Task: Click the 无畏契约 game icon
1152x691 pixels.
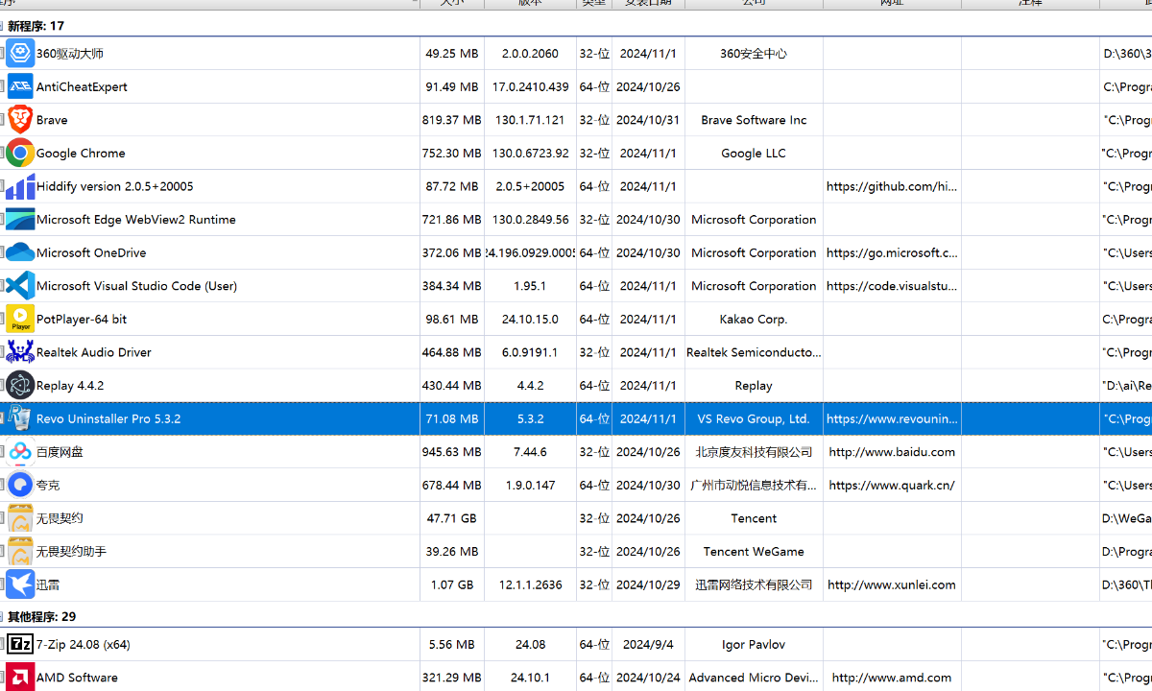Action: click(20, 518)
